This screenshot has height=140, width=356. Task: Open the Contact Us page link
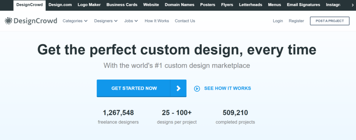point(185,21)
